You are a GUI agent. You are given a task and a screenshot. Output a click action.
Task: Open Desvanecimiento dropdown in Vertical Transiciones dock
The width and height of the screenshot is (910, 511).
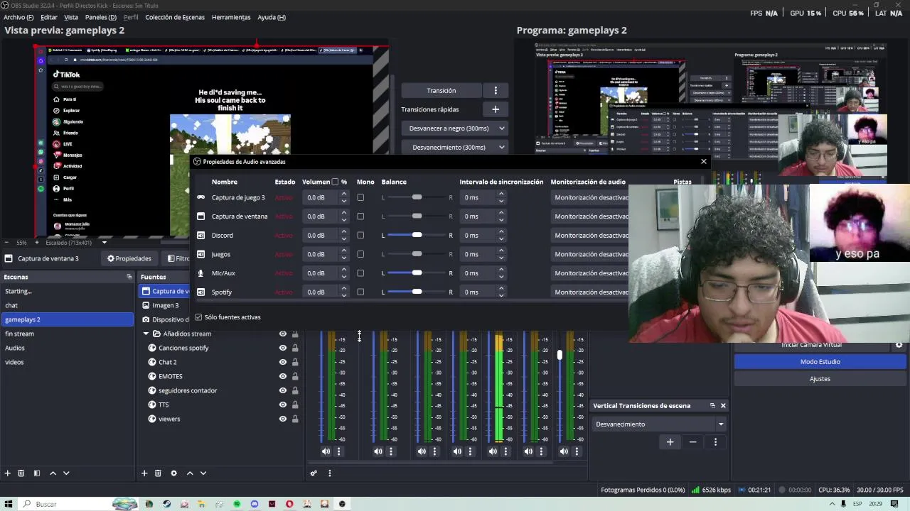(659, 424)
